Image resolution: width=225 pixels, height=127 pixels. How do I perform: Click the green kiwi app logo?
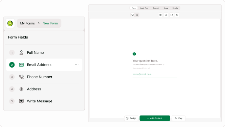tap(10, 23)
